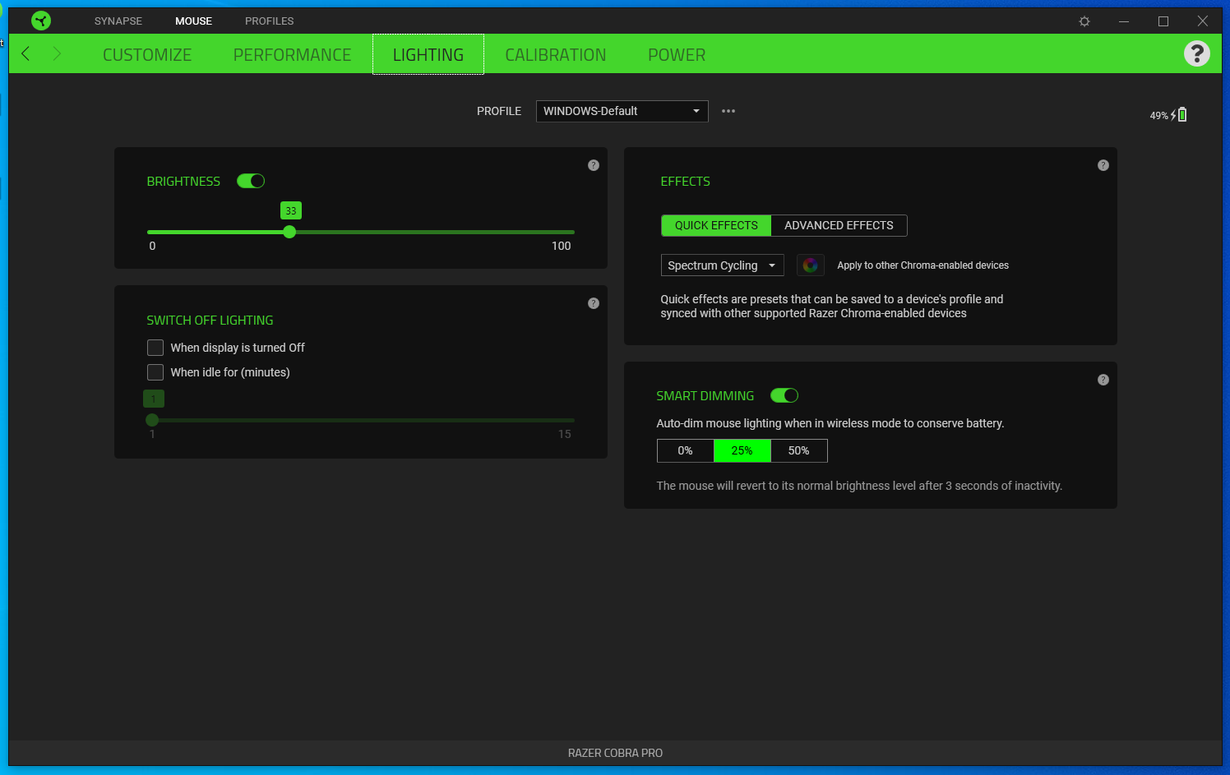
Task: Disable Smart Dimming
Action: (x=784, y=395)
